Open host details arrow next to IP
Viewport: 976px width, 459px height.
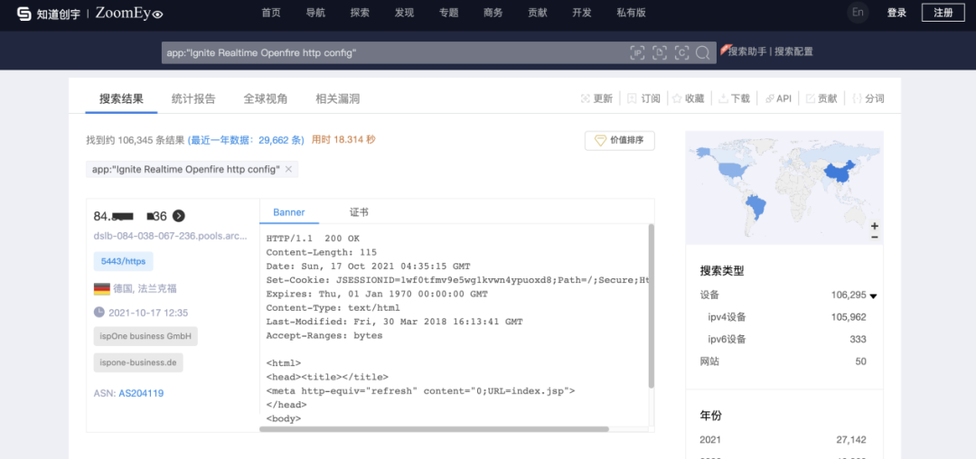coord(179,216)
